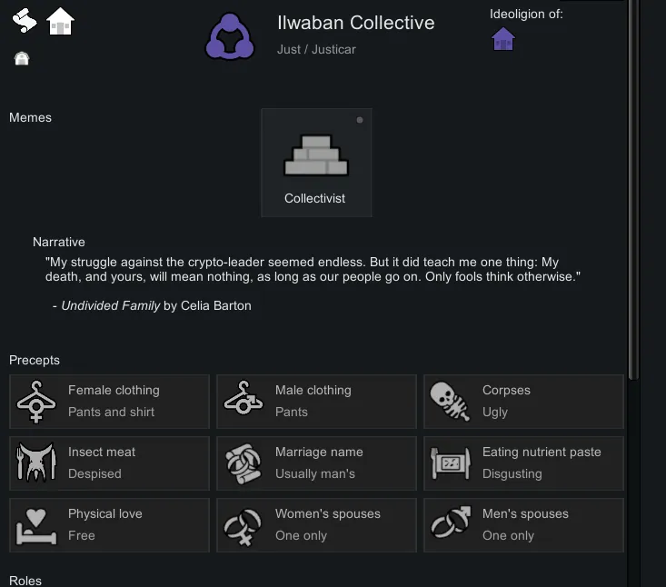Click the Women's spouses rings icon
Image resolution: width=666 pixels, height=587 pixels.
coord(244,524)
